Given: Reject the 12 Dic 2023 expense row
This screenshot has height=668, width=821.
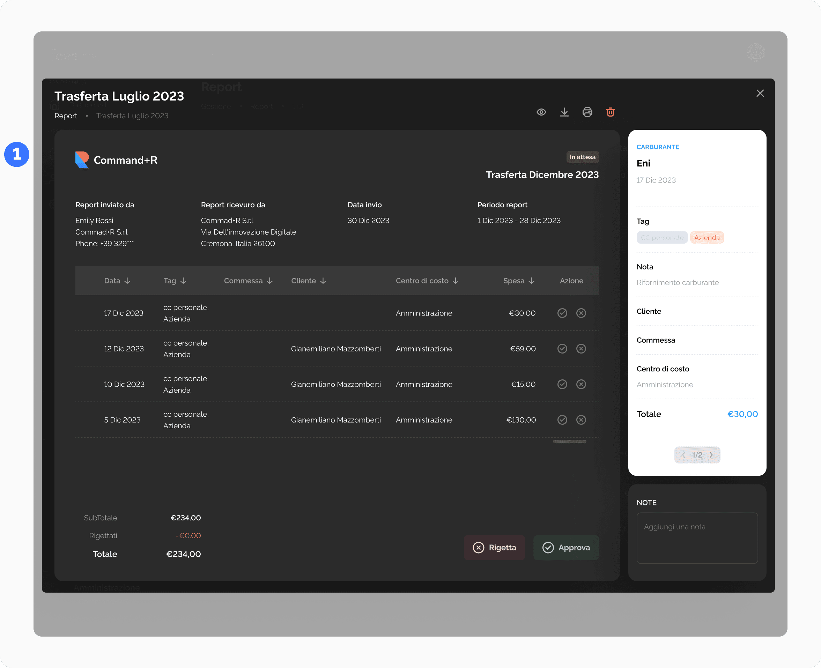Looking at the screenshot, I should 581,349.
